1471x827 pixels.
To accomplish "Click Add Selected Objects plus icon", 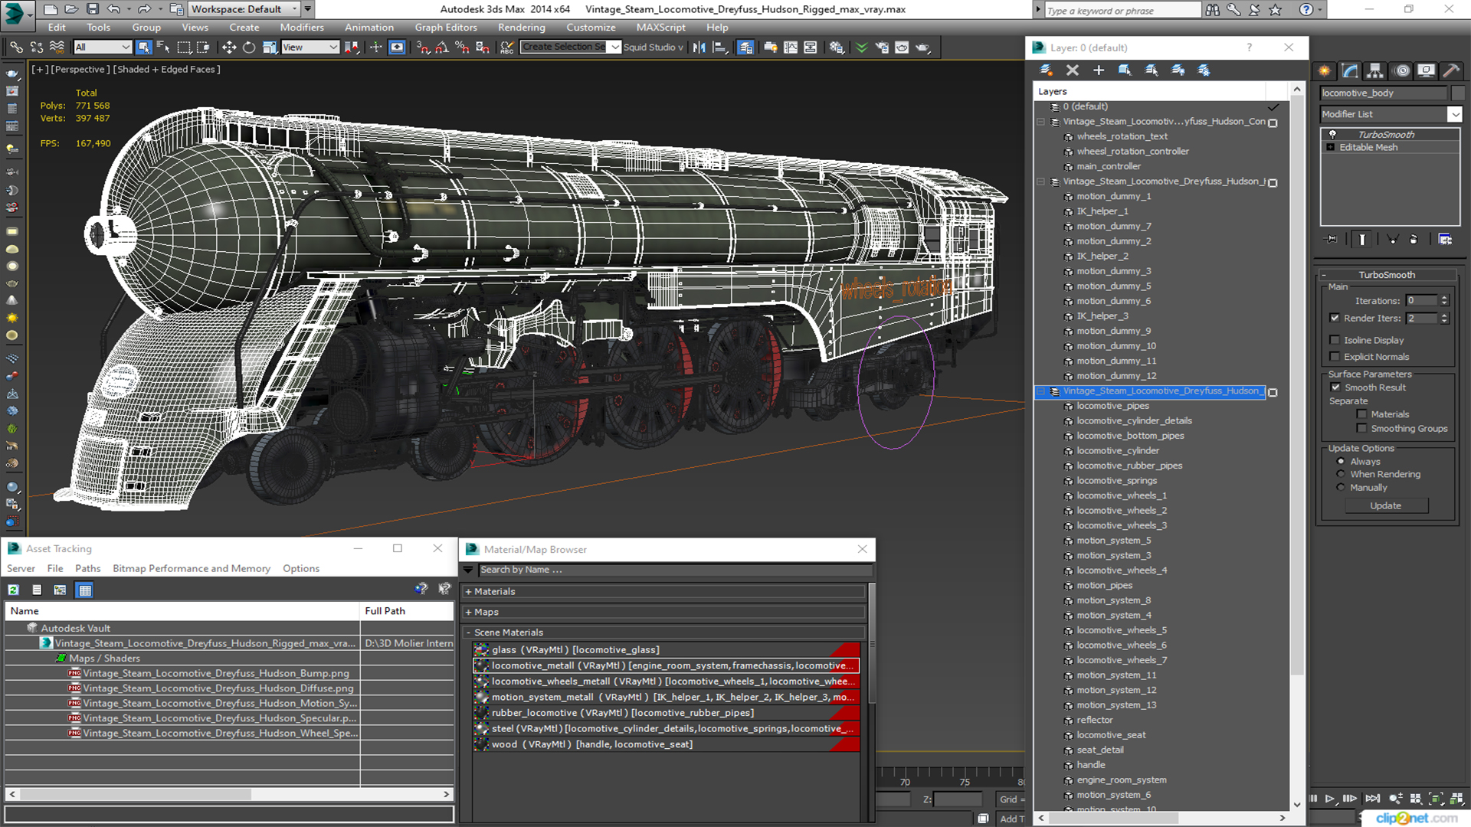I will pyautogui.click(x=1099, y=70).
